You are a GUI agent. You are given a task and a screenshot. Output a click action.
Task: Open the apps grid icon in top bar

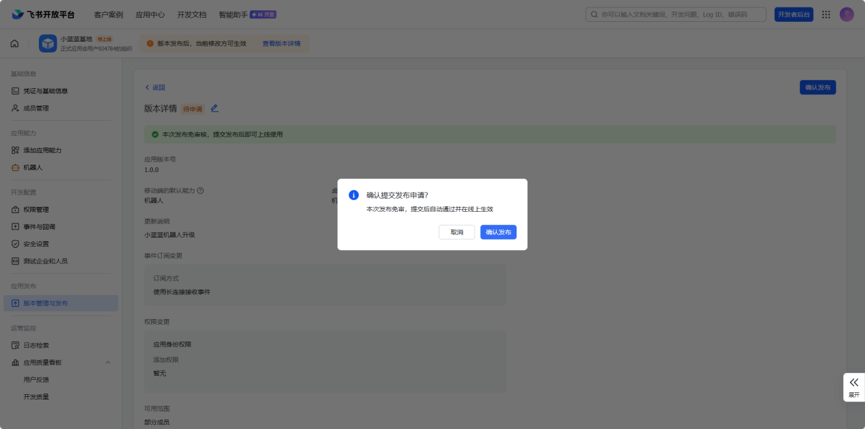pos(826,14)
